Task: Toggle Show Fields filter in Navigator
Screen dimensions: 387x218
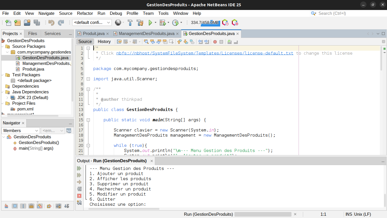Action: (x=15, y=206)
